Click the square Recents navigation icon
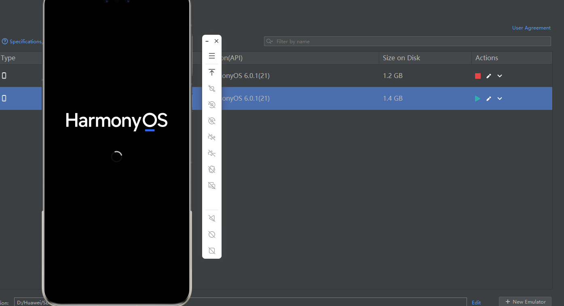Image resolution: width=564 pixels, height=306 pixels. point(212,251)
